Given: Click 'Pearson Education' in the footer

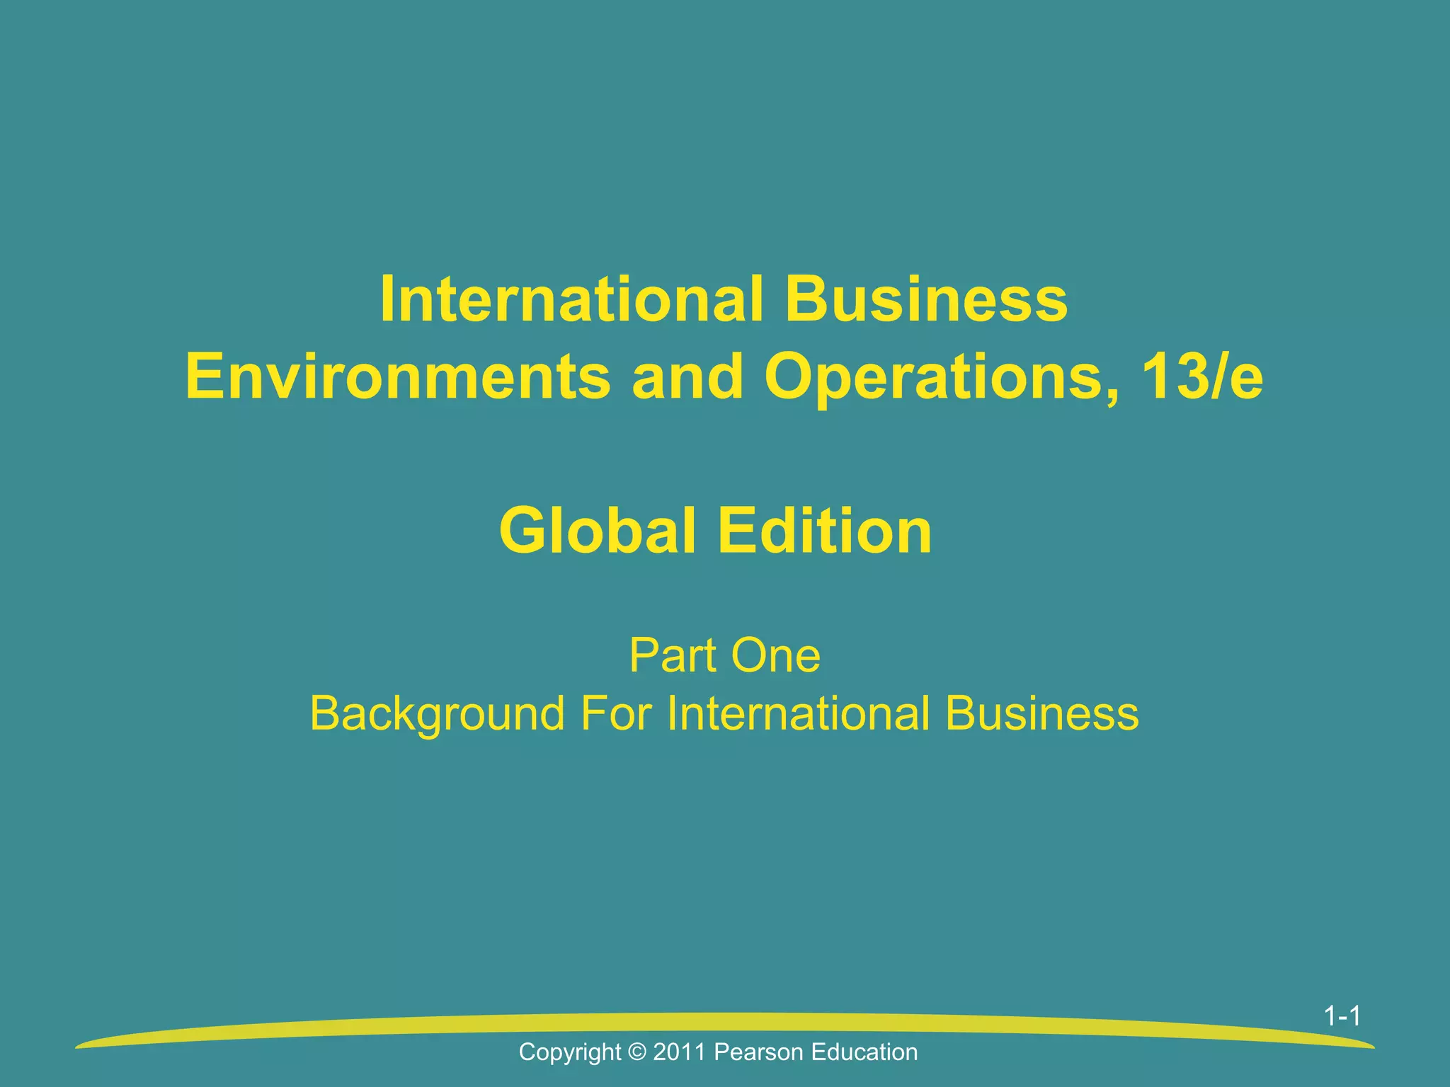Looking at the screenshot, I should tap(816, 1052).
